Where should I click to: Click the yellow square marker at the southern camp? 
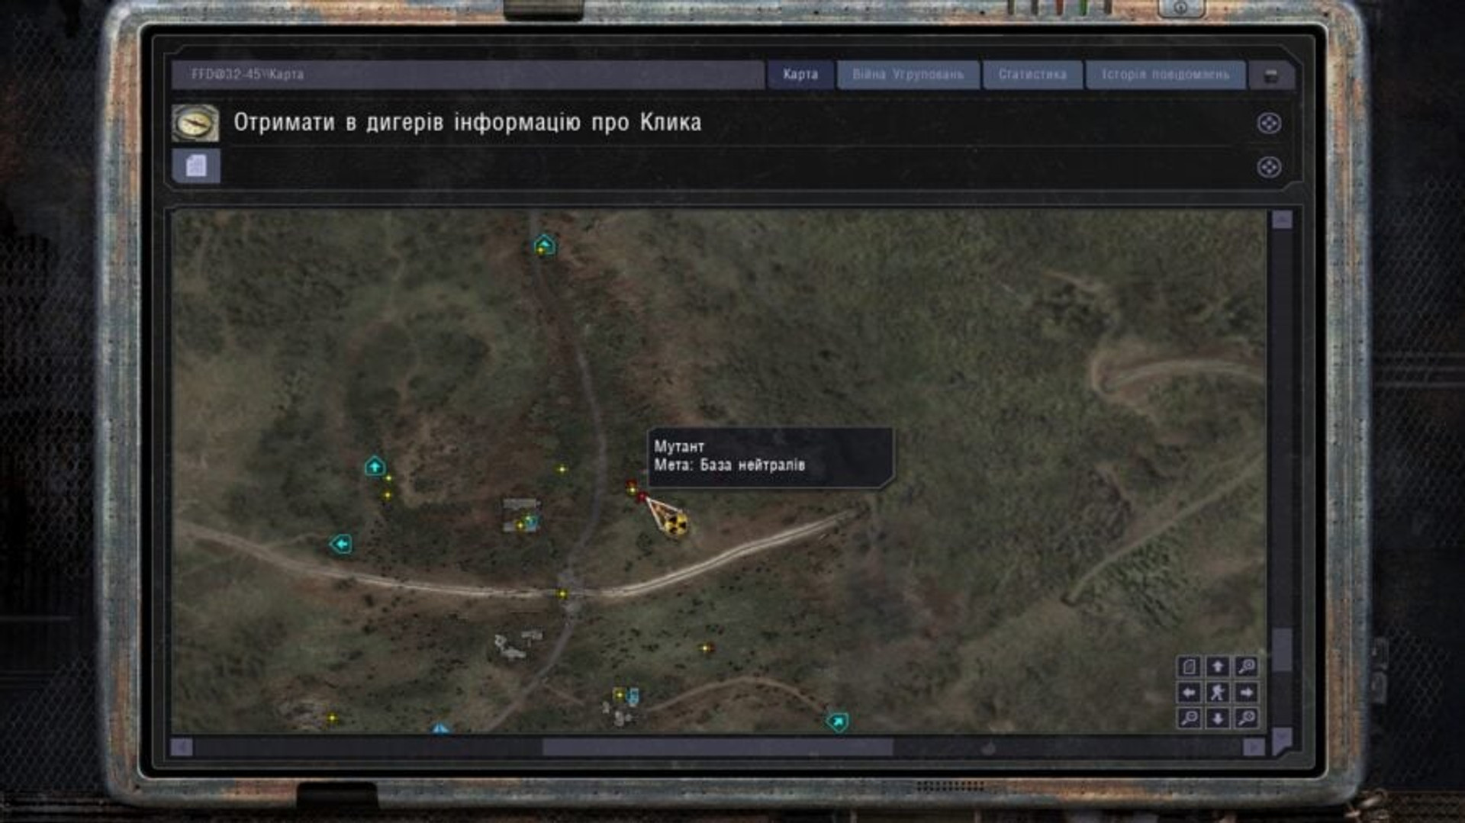[x=619, y=694]
